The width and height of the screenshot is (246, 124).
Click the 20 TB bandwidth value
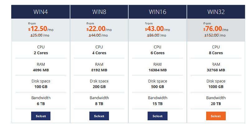pyautogui.click(x=216, y=104)
